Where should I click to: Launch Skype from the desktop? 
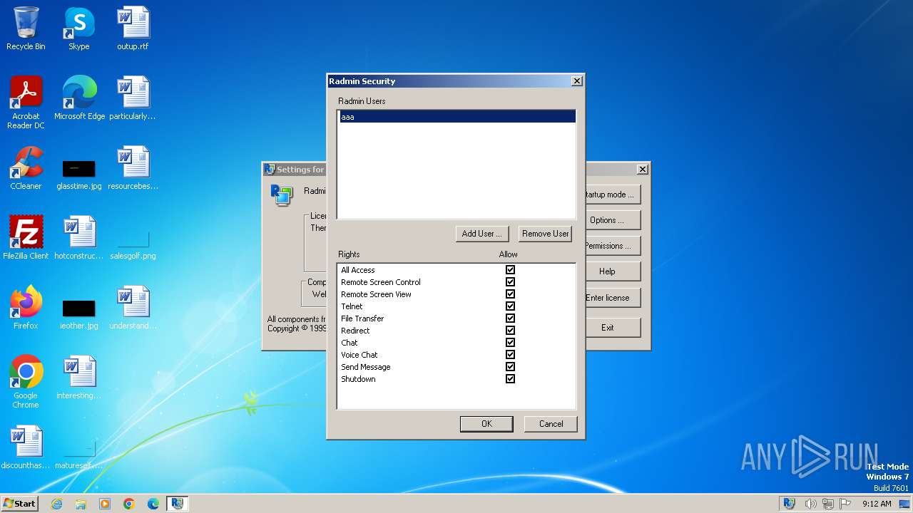(79, 28)
